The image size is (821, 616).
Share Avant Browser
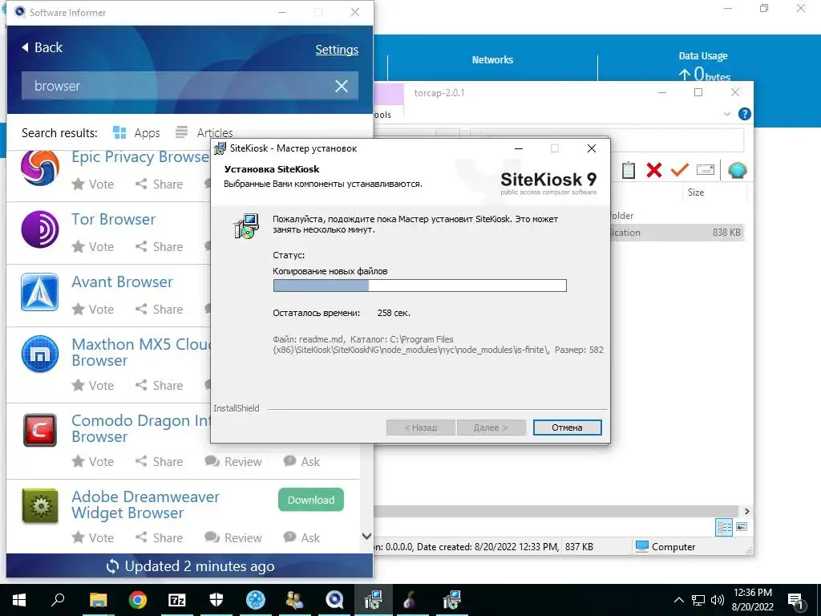pos(160,310)
